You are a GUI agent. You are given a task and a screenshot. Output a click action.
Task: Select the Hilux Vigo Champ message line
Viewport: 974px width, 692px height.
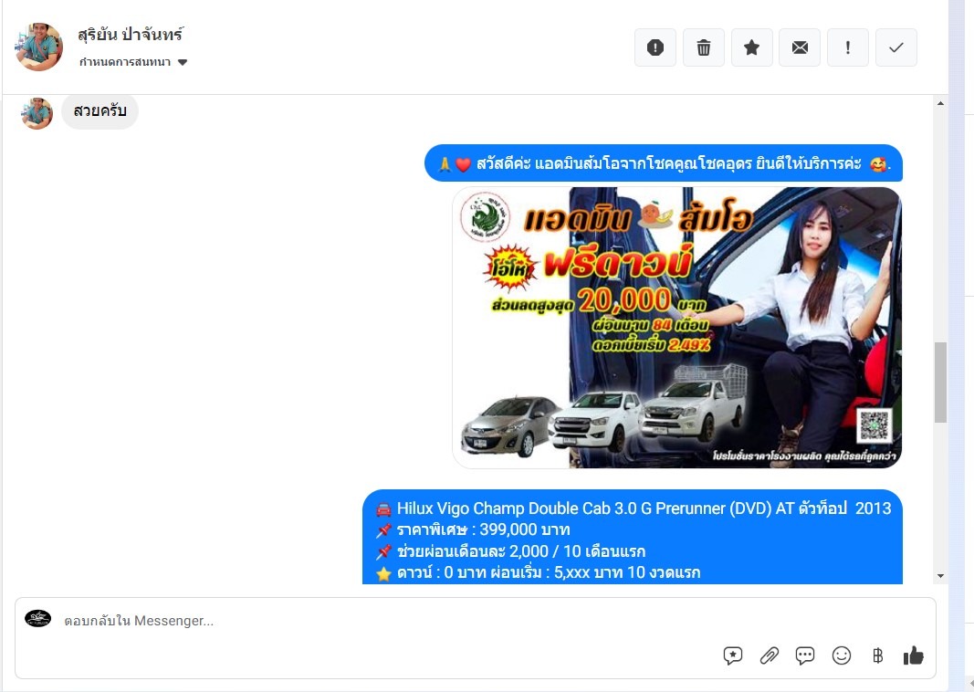[x=634, y=509]
